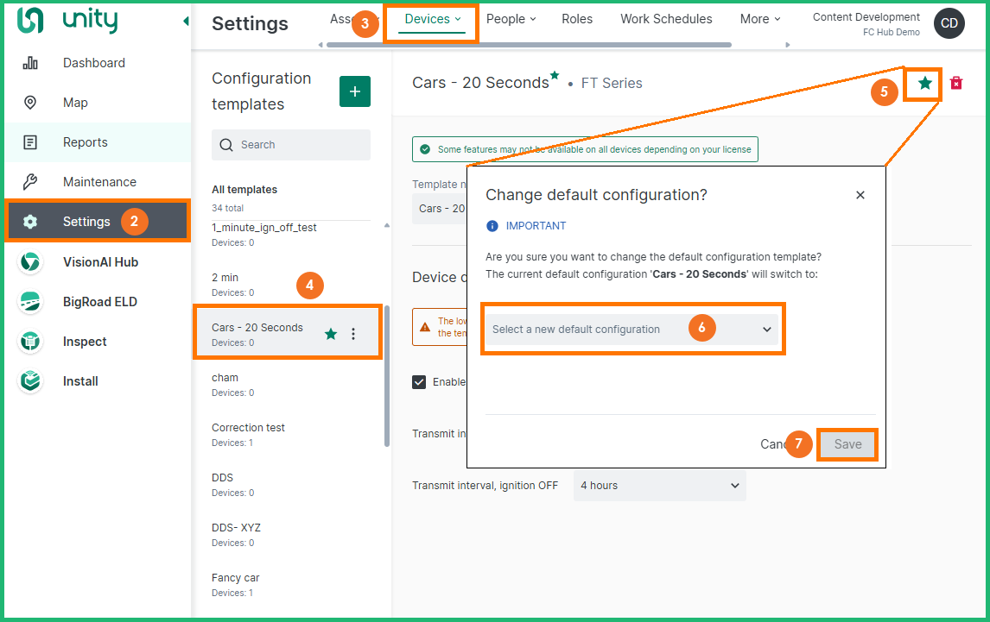Switch to the Devices tab
This screenshot has width=990, height=622.
(x=432, y=19)
